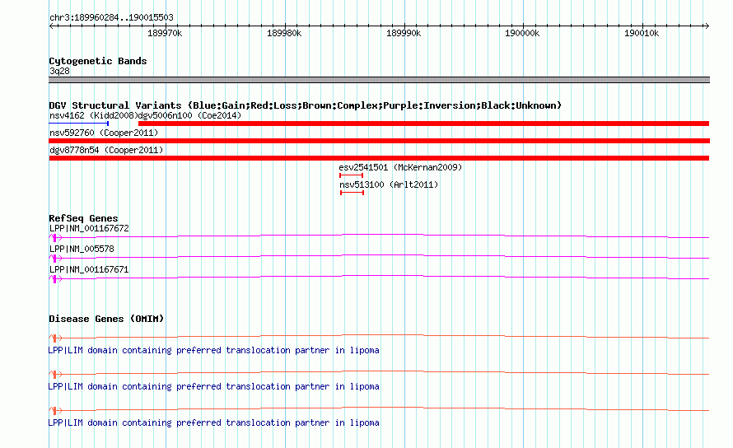Click the exon glyph of LPP|NM_005578
Image resolution: width=733 pixels, height=448 pixels.
tap(54, 258)
